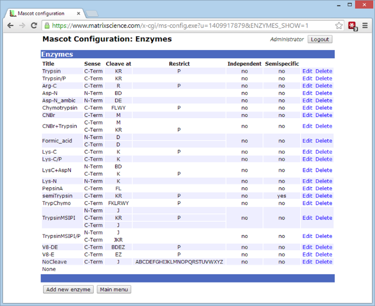Edit the CNBr+Trypsin enzyme
Viewport: 375px width, 306px height.
coord(307,126)
